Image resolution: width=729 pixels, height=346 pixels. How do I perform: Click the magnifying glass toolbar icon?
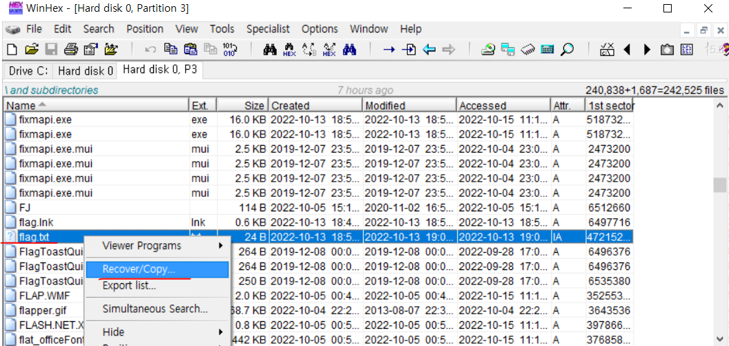coord(567,49)
